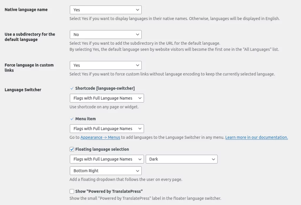
Task: Open the Bottom Right position dropdown
Action: (x=106, y=171)
